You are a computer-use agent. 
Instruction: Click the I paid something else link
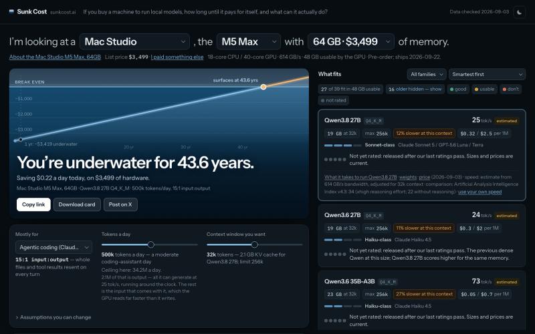(177, 57)
